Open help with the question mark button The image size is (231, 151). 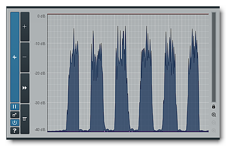click(15, 131)
